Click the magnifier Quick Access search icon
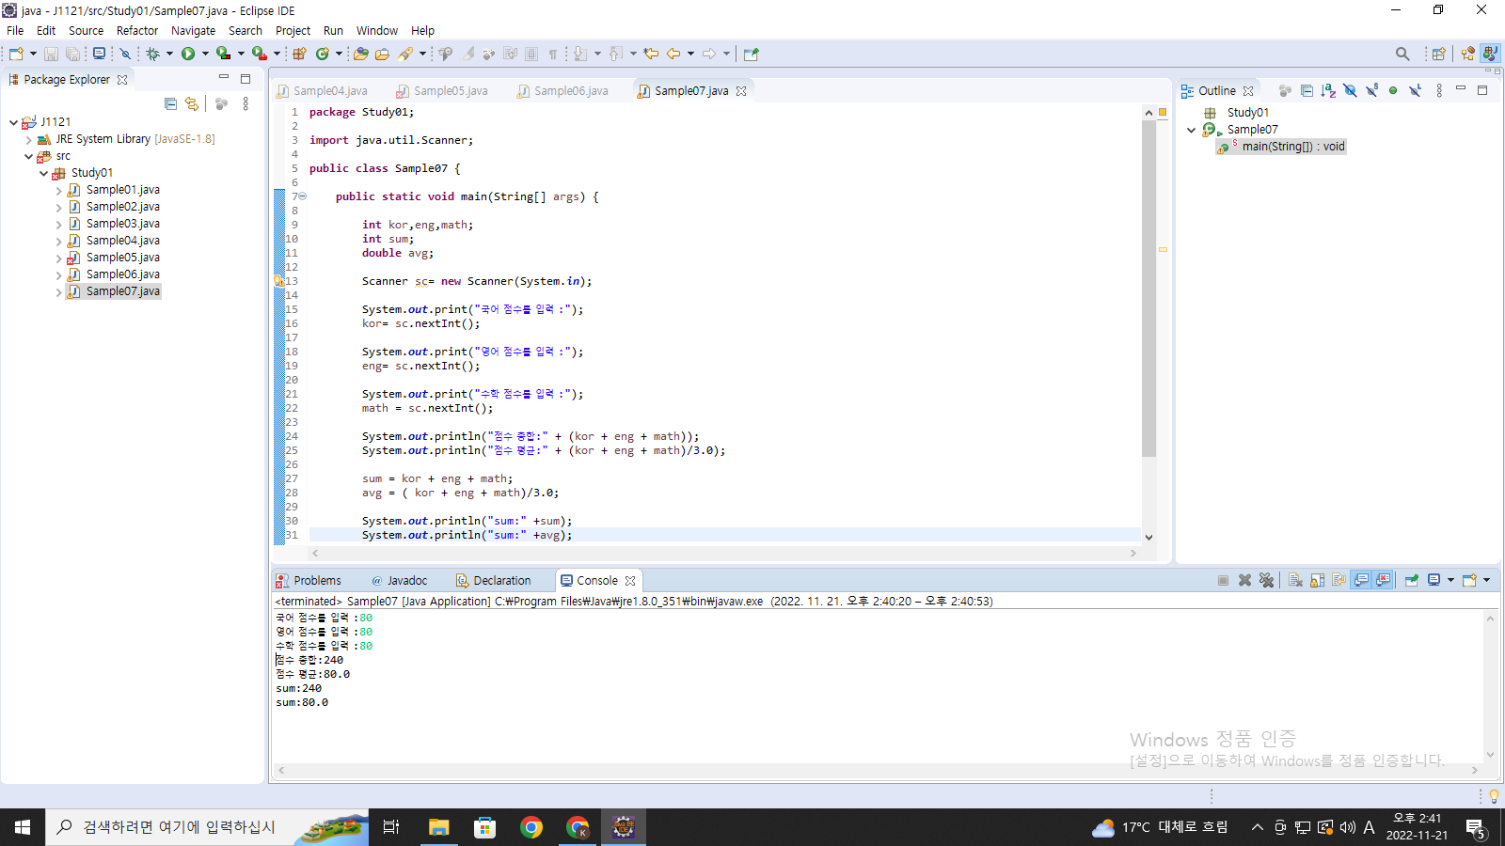The image size is (1505, 846). [1402, 54]
